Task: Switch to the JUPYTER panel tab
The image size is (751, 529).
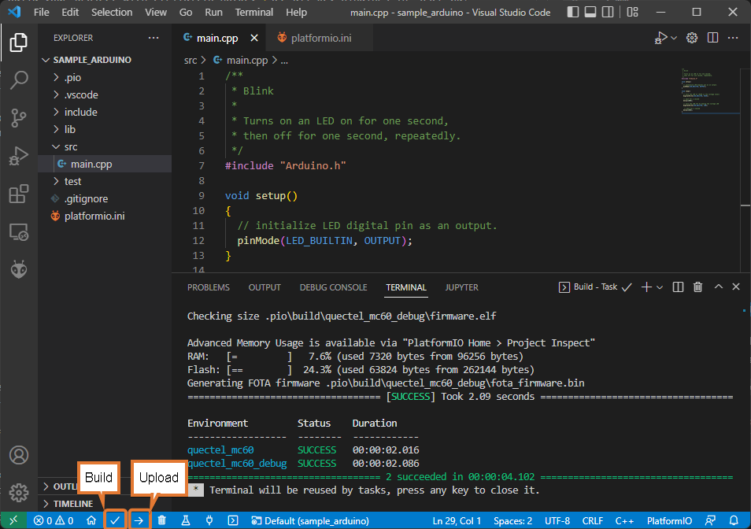Action: (462, 287)
